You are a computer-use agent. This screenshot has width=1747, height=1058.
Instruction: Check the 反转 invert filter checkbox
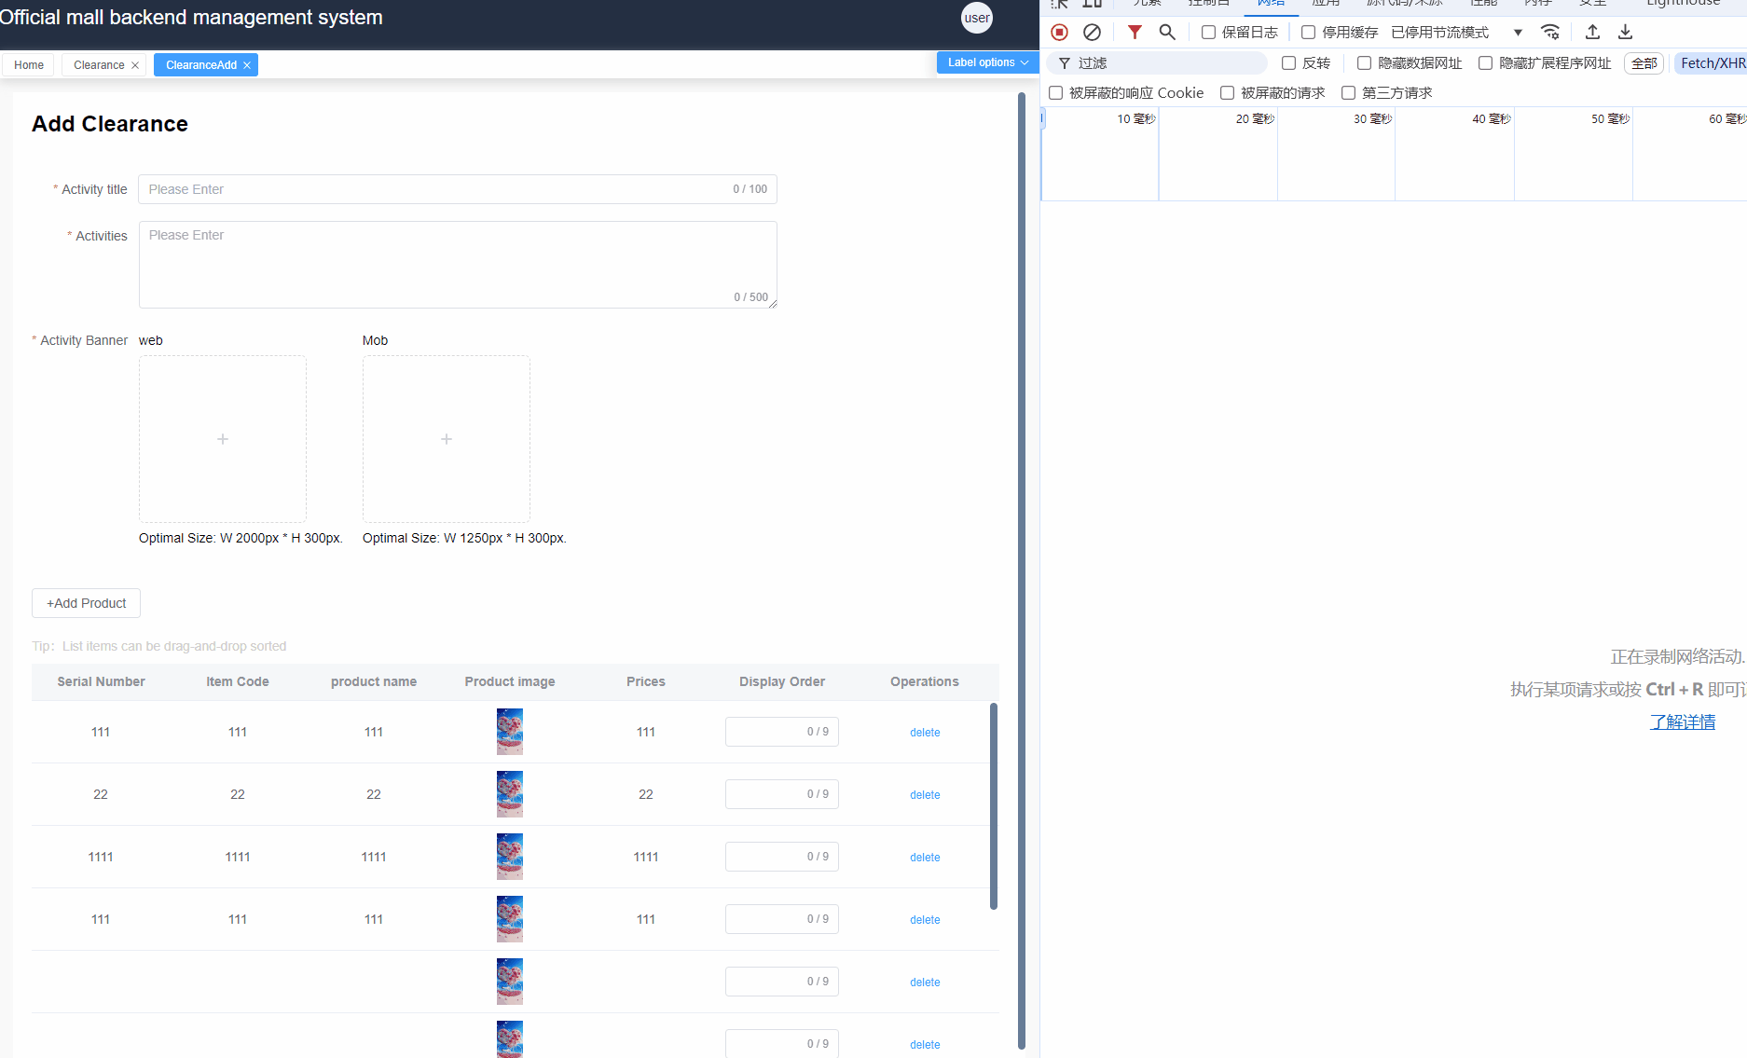pos(1288,63)
